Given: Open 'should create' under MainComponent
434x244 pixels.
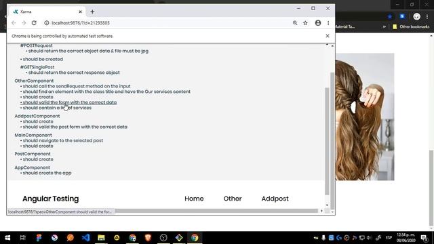Looking at the screenshot, I should click(x=38, y=146).
